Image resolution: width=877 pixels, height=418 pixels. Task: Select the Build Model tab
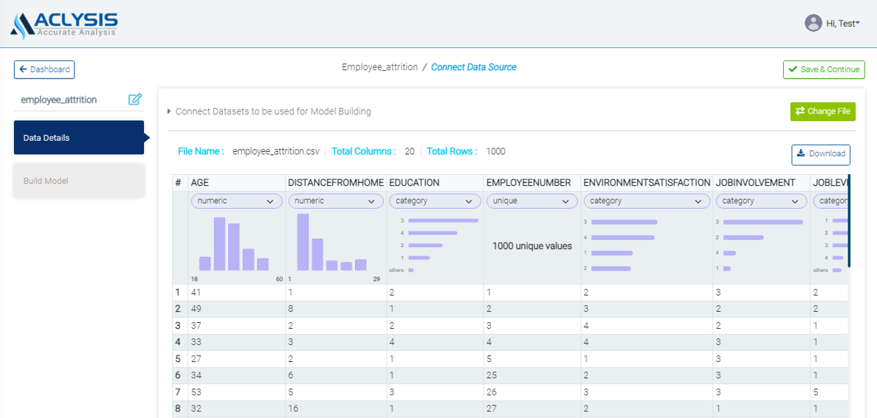[79, 181]
